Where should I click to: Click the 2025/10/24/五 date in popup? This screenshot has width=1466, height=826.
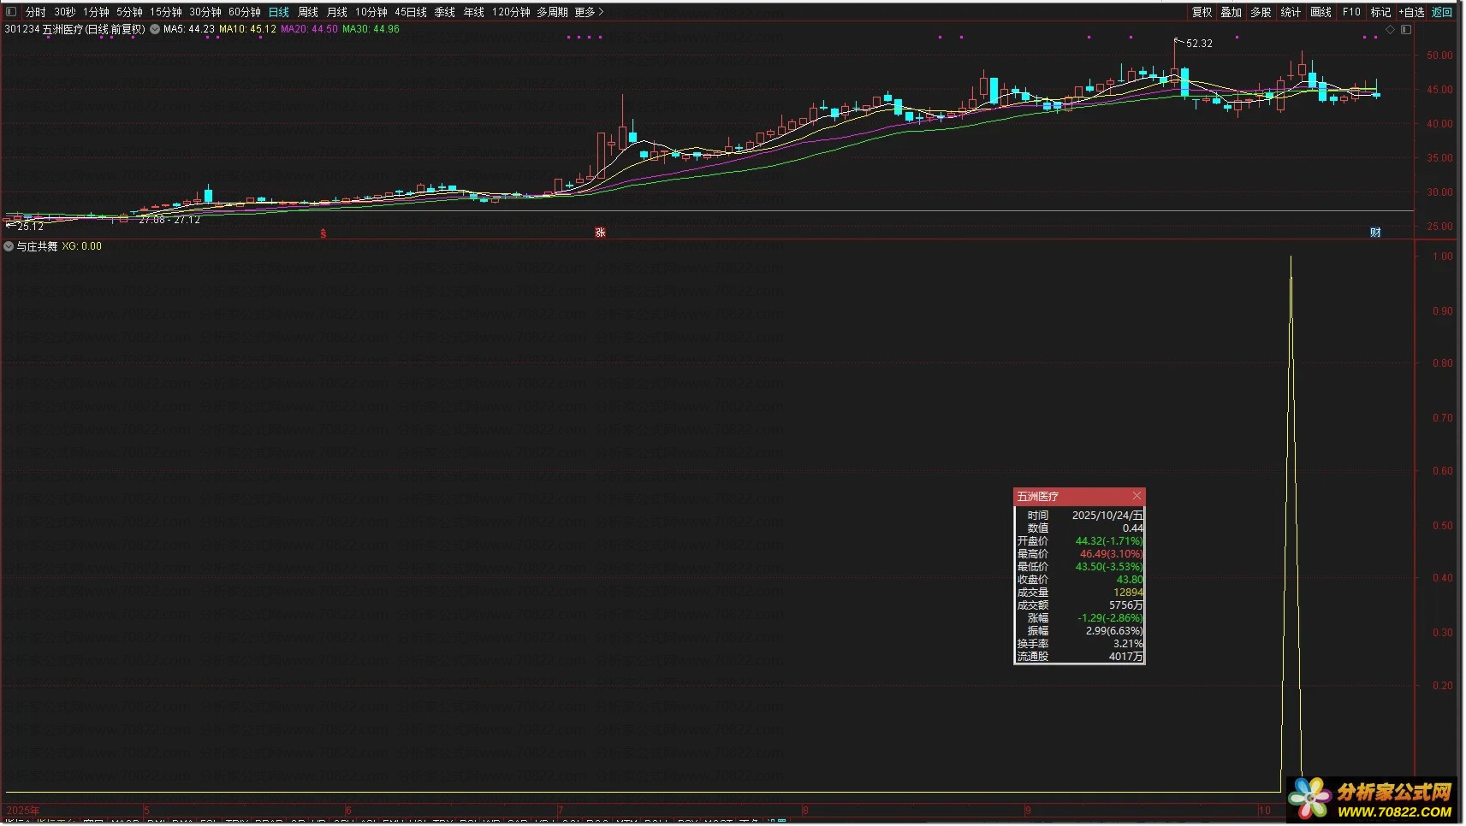(x=1107, y=516)
